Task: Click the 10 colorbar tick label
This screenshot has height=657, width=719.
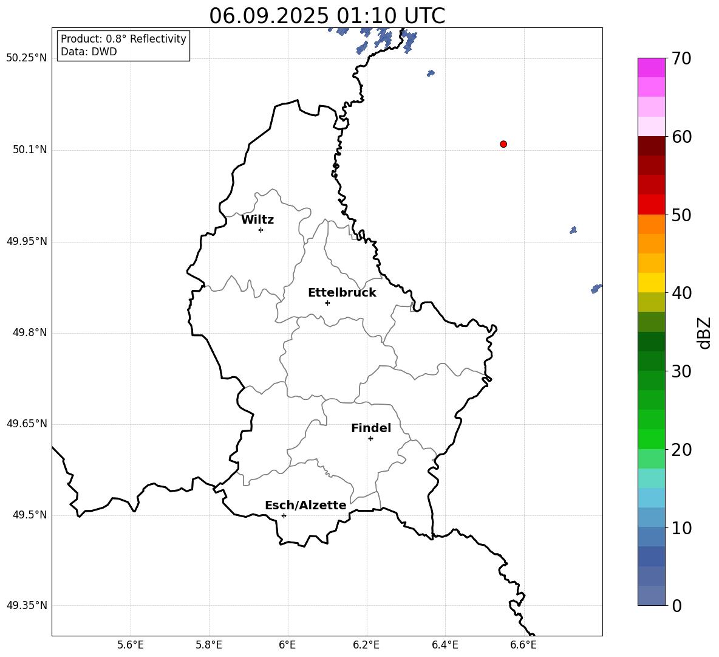Action: click(x=681, y=528)
